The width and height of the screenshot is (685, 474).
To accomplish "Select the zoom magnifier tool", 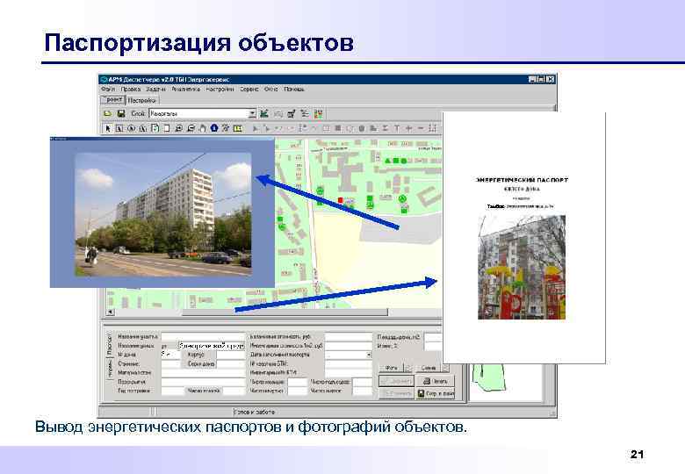I will click(x=179, y=128).
